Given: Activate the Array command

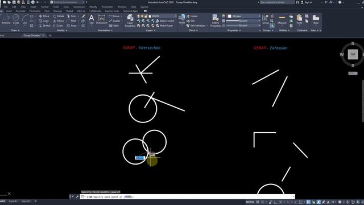Looking at the screenshot, I should pyautogui.click(x=72, y=26).
